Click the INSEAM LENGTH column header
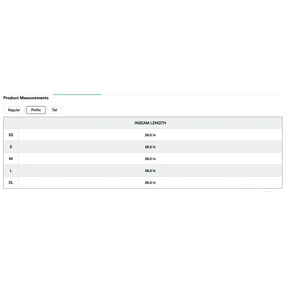The height and width of the screenshot is (286, 286). pyautogui.click(x=150, y=123)
